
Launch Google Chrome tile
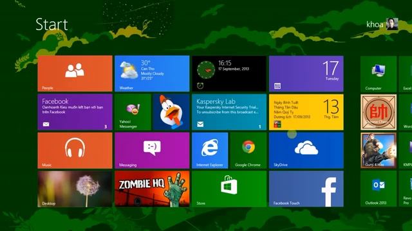point(248,151)
